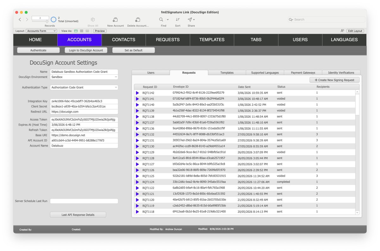Open request RQT1132 via its arrow

point(137,135)
